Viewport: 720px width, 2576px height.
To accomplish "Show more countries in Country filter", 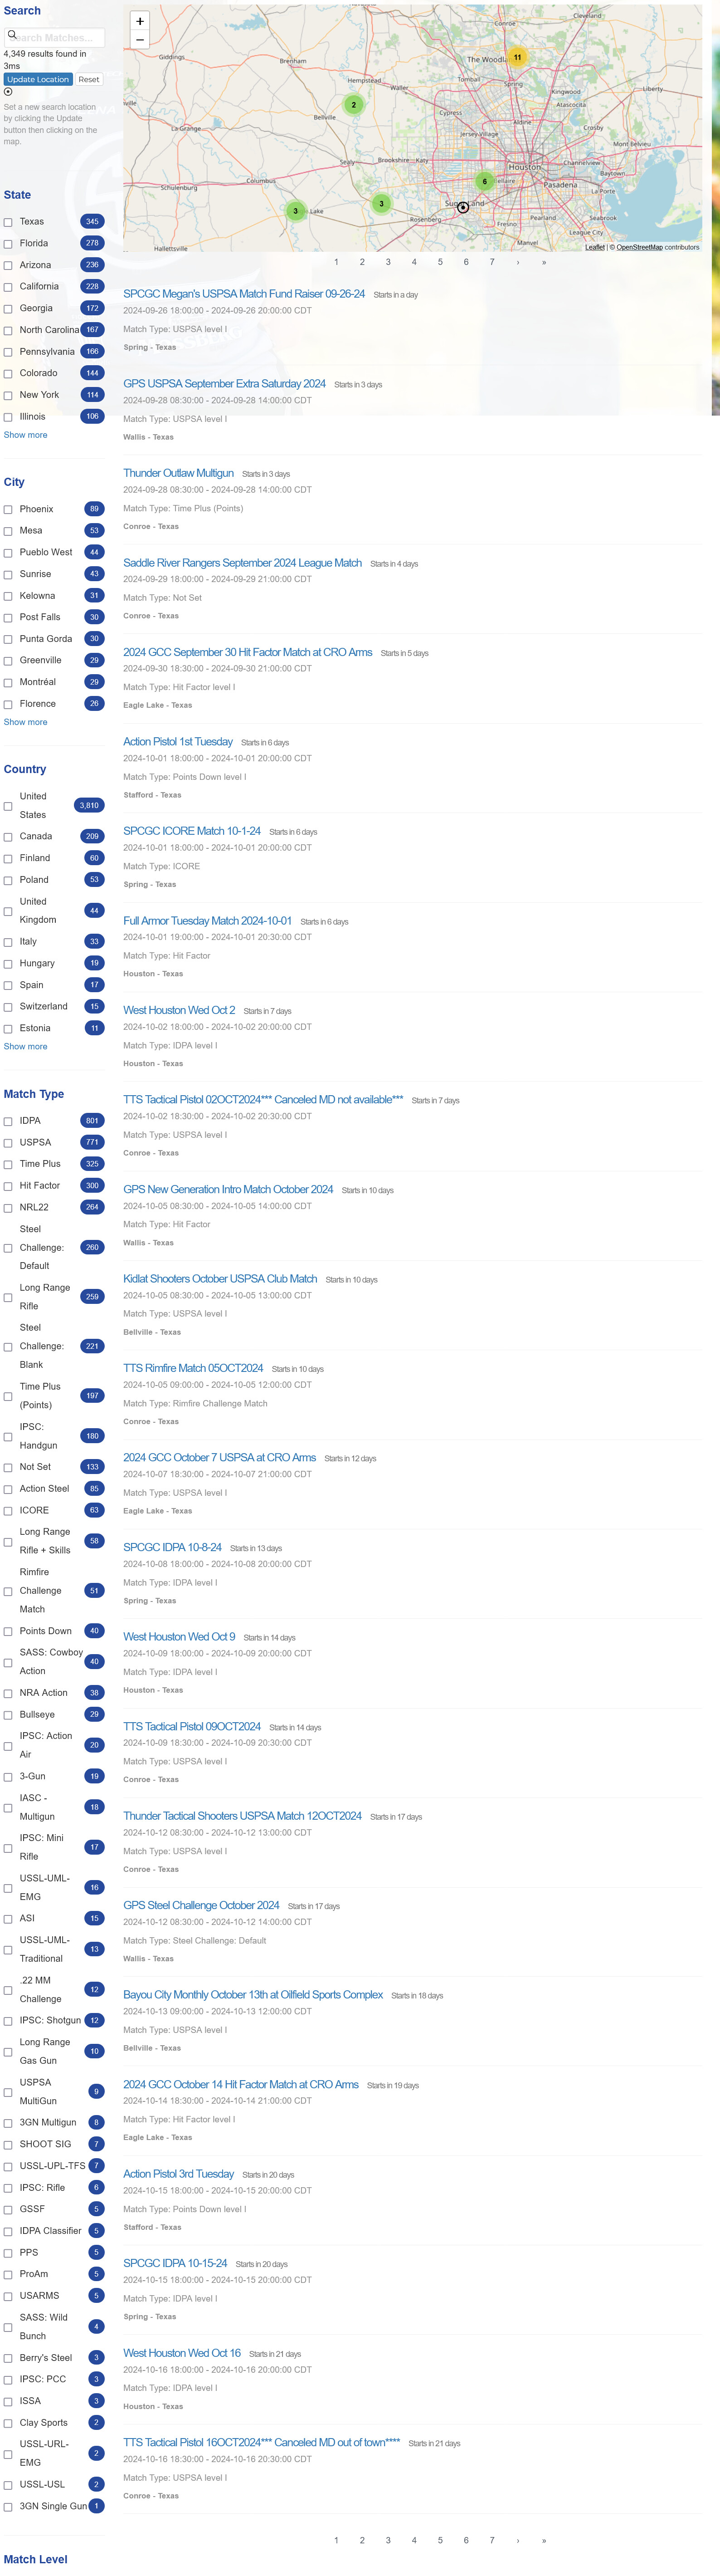I will 25,1047.
